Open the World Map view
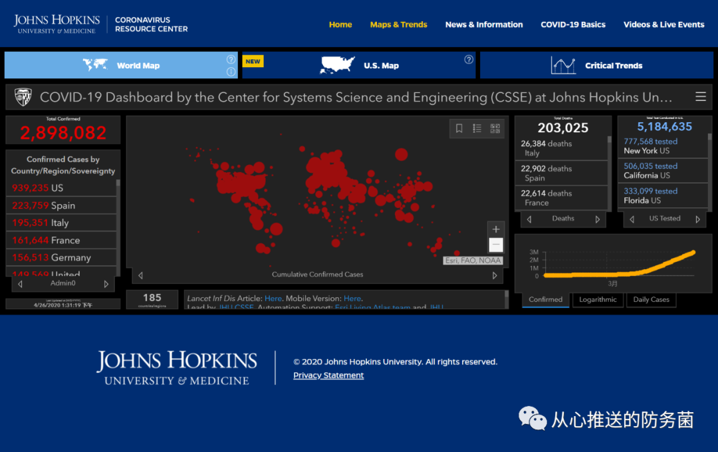The width and height of the screenshot is (718, 452). (121, 65)
